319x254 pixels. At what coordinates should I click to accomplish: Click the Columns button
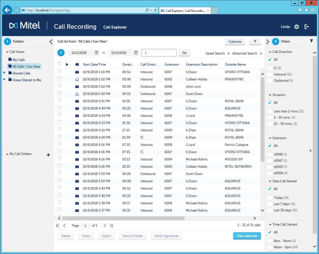point(235,42)
